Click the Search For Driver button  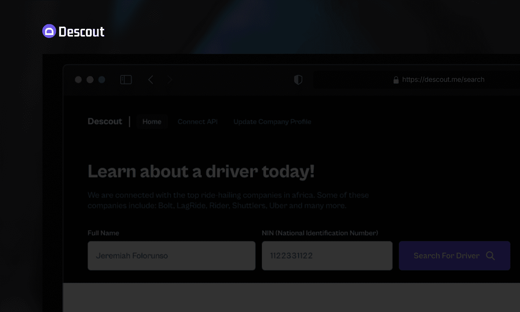point(455,256)
